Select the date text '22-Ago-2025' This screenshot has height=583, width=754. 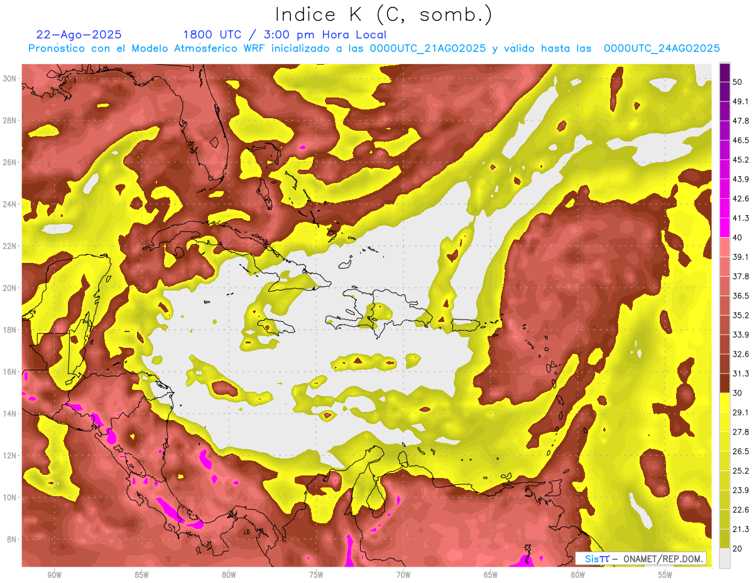(x=79, y=35)
